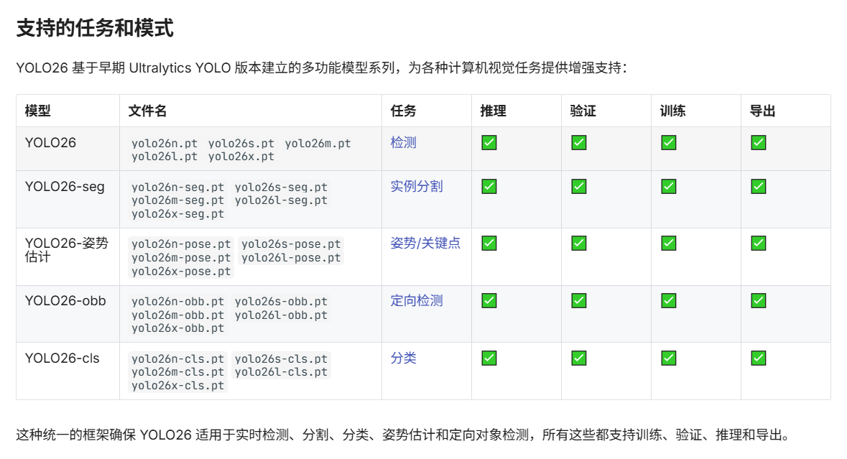Click the yolo26x-pose.pt file name
This screenshot has width=847, height=459.
click(x=181, y=271)
